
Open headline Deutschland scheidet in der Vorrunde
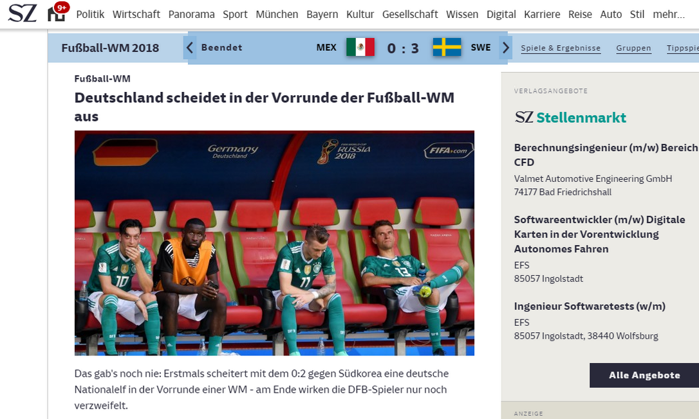pos(265,107)
